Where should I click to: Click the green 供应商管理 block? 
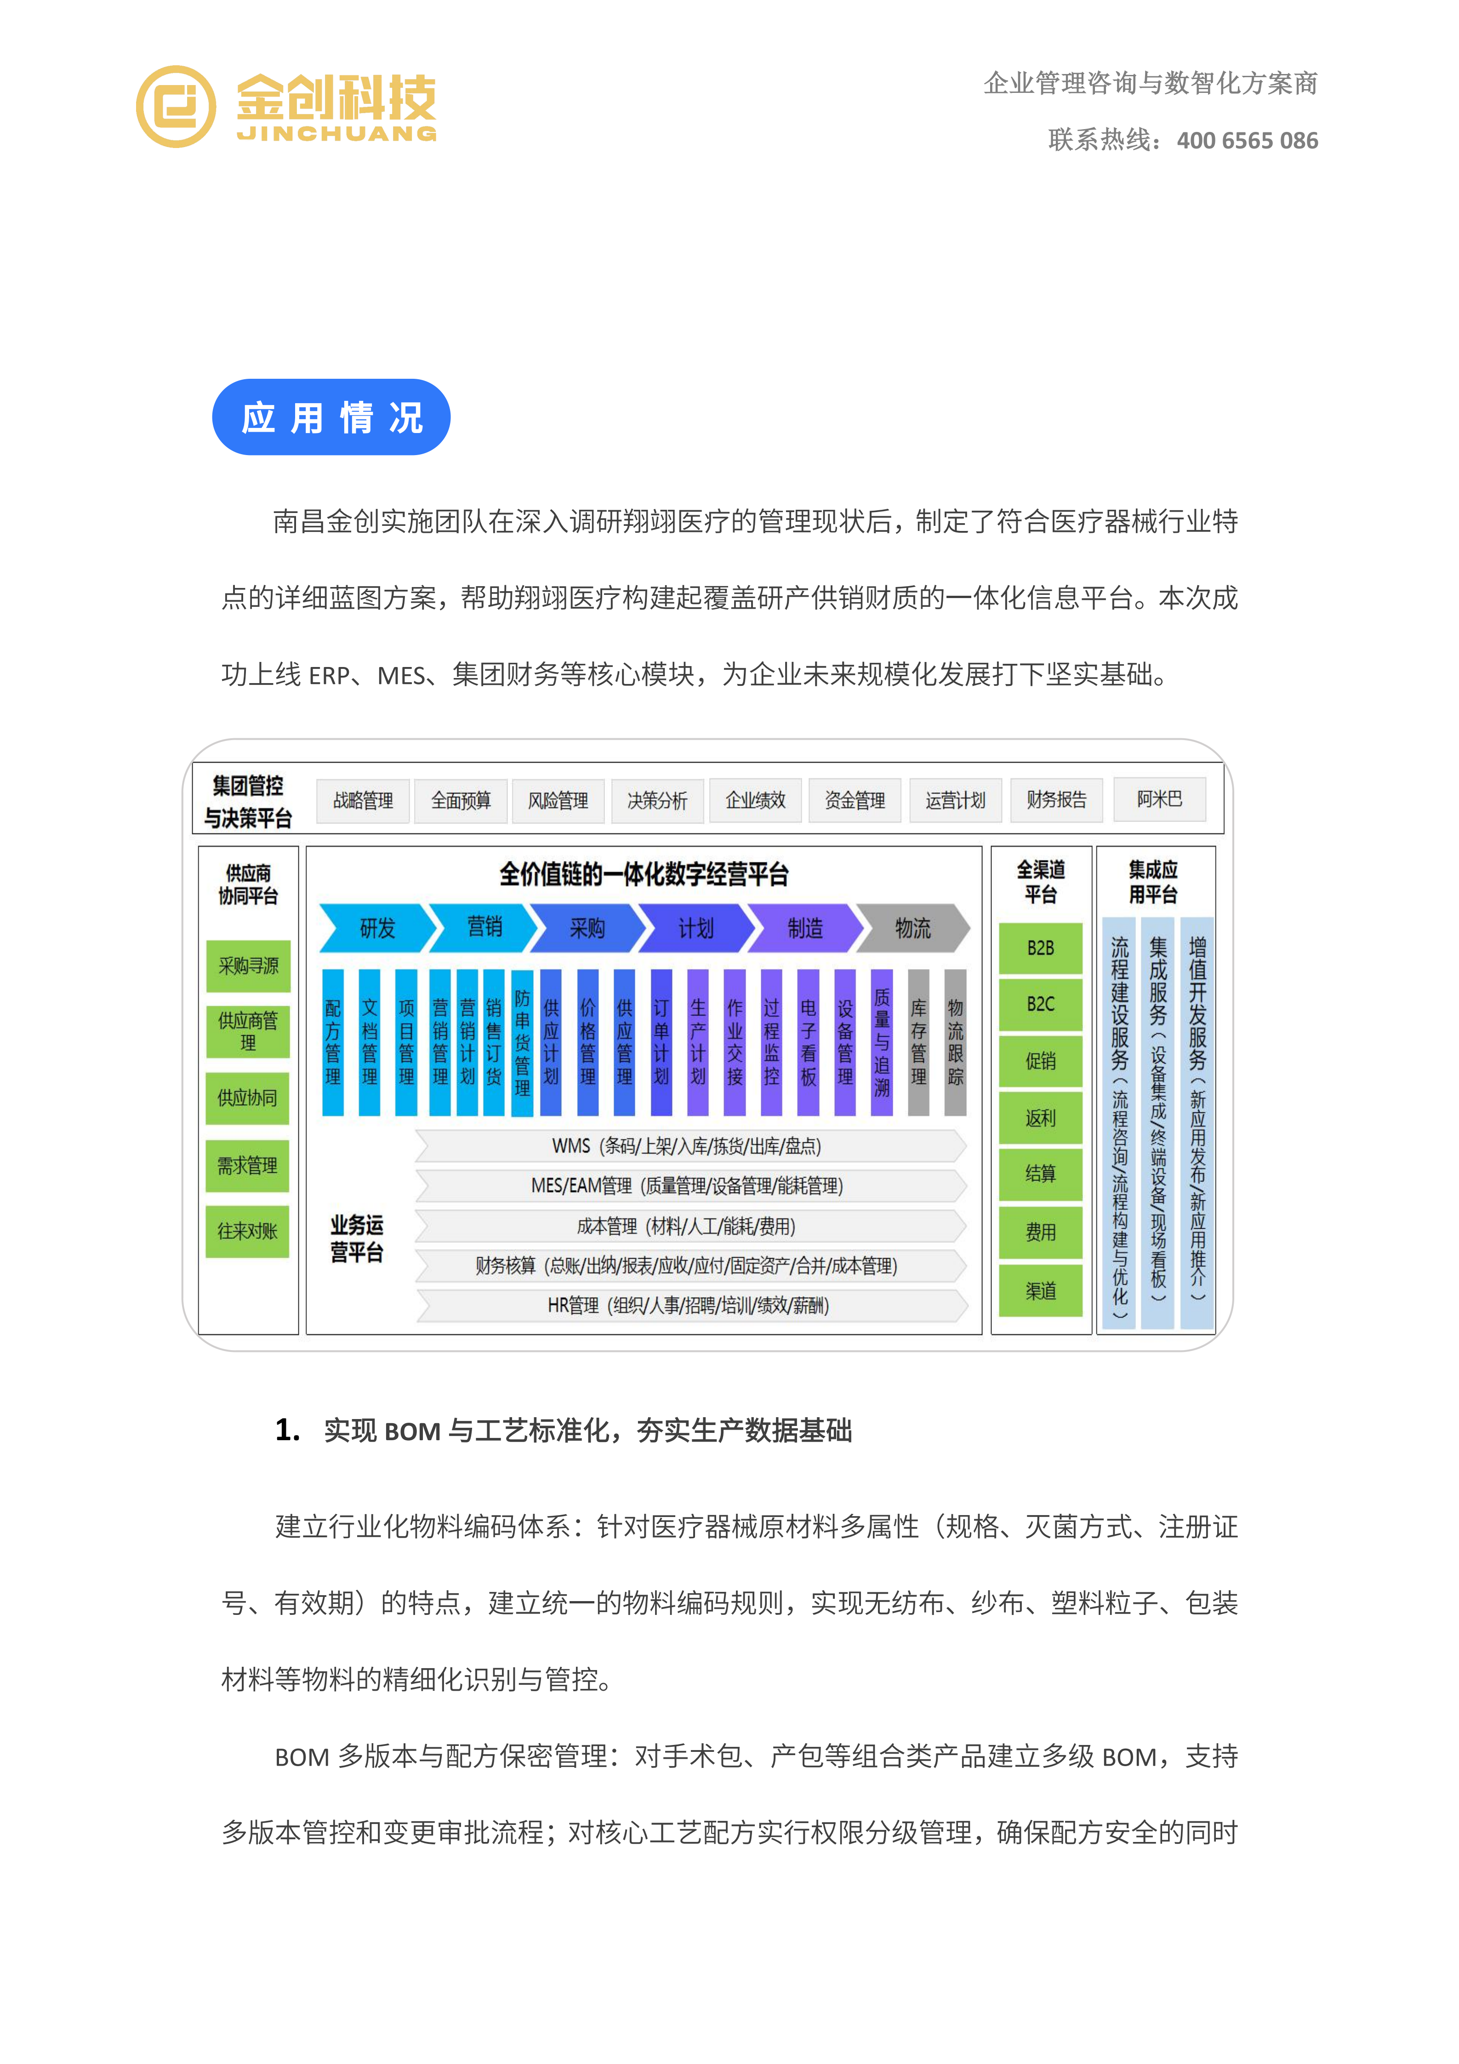[248, 1031]
